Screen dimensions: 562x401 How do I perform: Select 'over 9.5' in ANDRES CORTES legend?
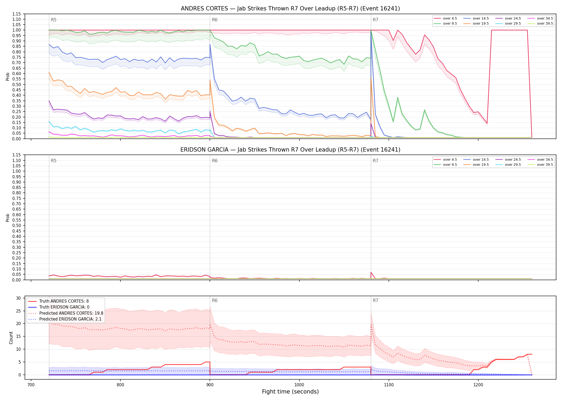click(x=445, y=24)
